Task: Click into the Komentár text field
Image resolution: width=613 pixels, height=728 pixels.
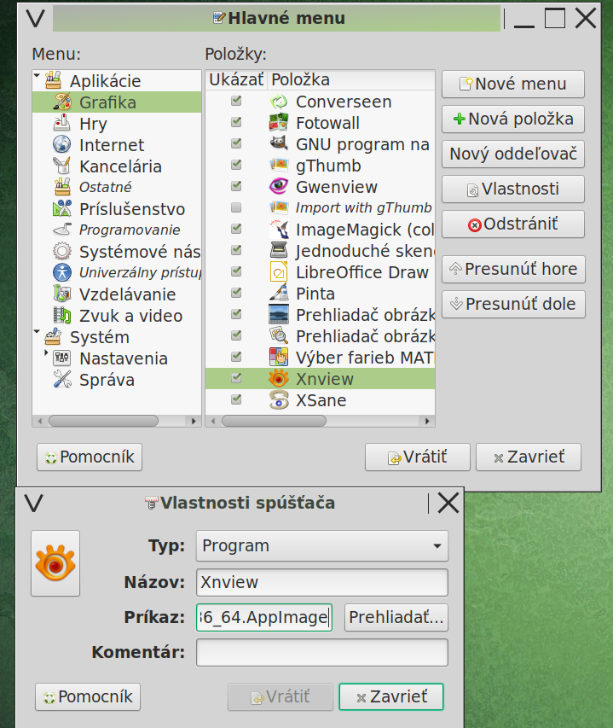Action: point(321,653)
